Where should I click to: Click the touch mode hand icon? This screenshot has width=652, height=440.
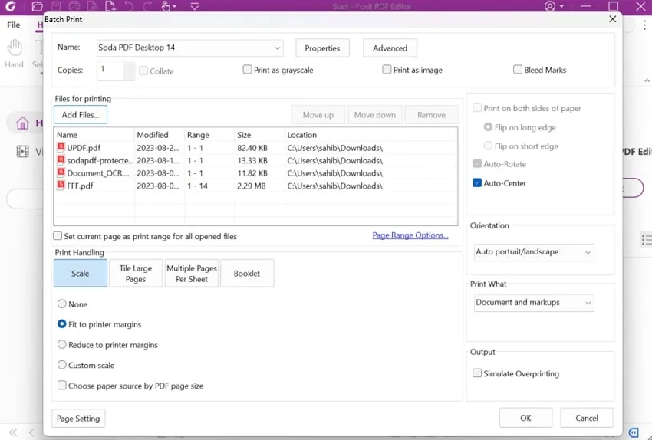166,6
